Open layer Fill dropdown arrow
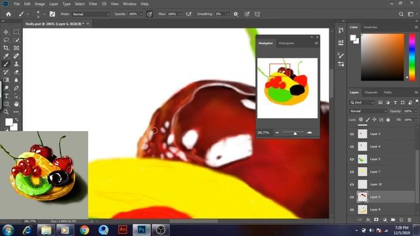420x236 pixels. pyautogui.click(x=415, y=119)
